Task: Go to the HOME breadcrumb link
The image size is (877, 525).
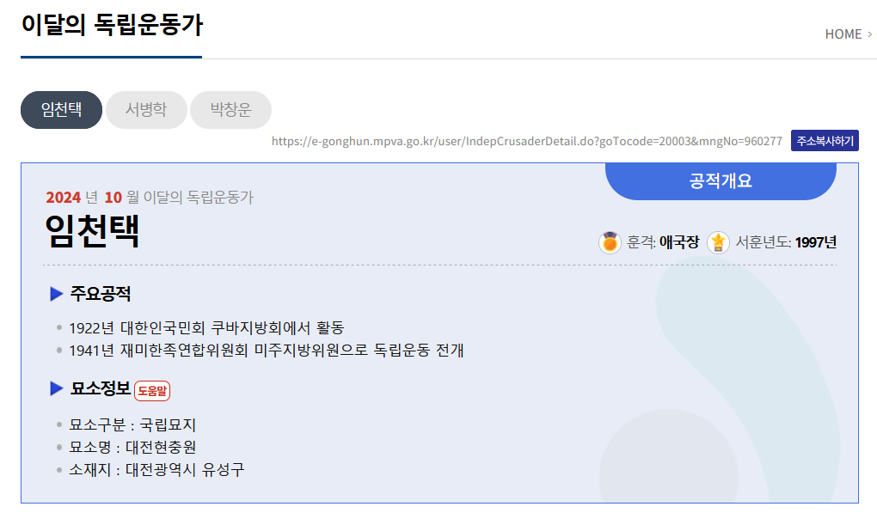Action: [x=843, y=34]
